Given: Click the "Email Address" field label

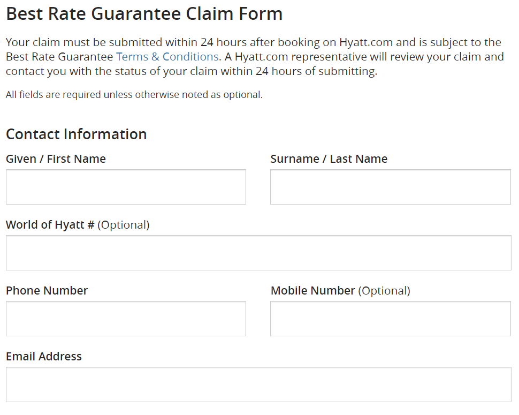Looking at the screenshot, I should tap(44, 357).
